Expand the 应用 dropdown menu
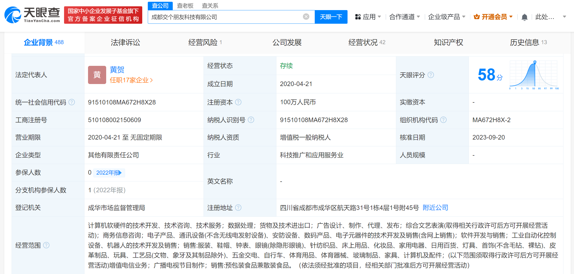574x274 pixels. pos(379,17)
